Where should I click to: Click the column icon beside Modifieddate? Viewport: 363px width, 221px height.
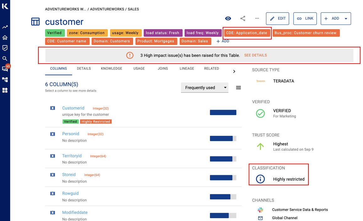[52, 213]
